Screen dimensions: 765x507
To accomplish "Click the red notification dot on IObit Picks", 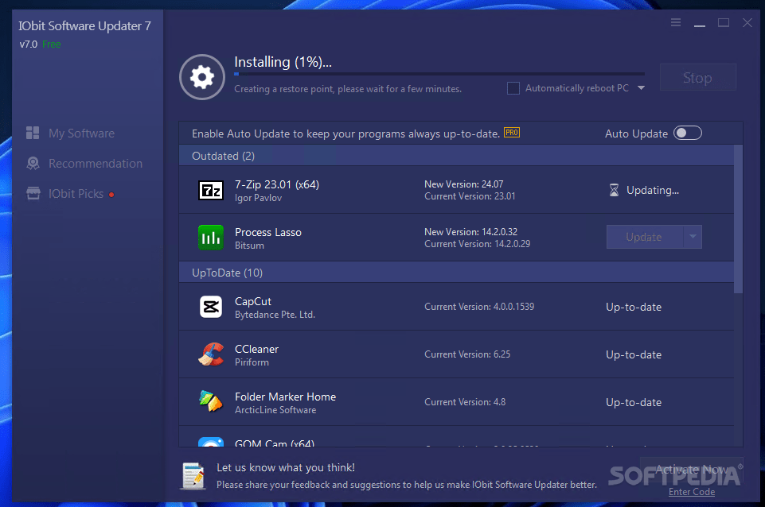I will (111, 195).
